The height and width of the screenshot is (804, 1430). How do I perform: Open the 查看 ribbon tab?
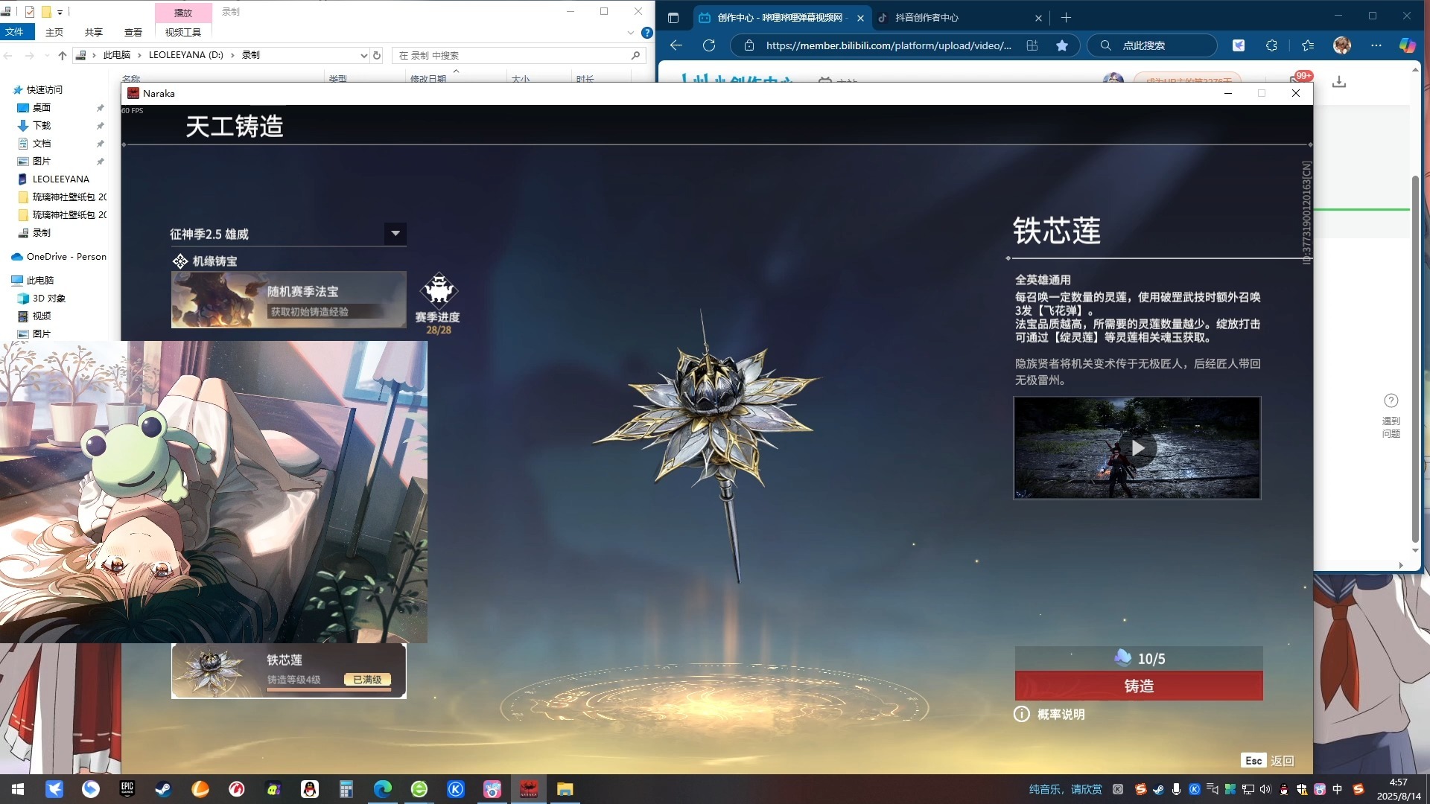[133, 32]
